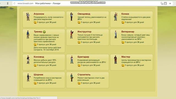176x99 pixels.
Task: Click 'Ремонт мастерских стоит в два' text
Action: pyautogui.click(x=91, y=79)
